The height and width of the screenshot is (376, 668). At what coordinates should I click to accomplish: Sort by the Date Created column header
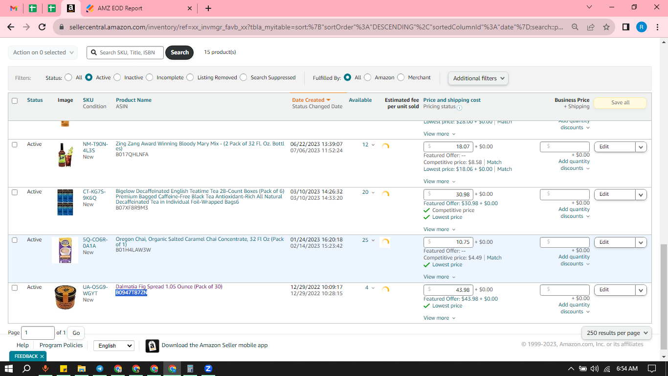click(x=311, y=100)
